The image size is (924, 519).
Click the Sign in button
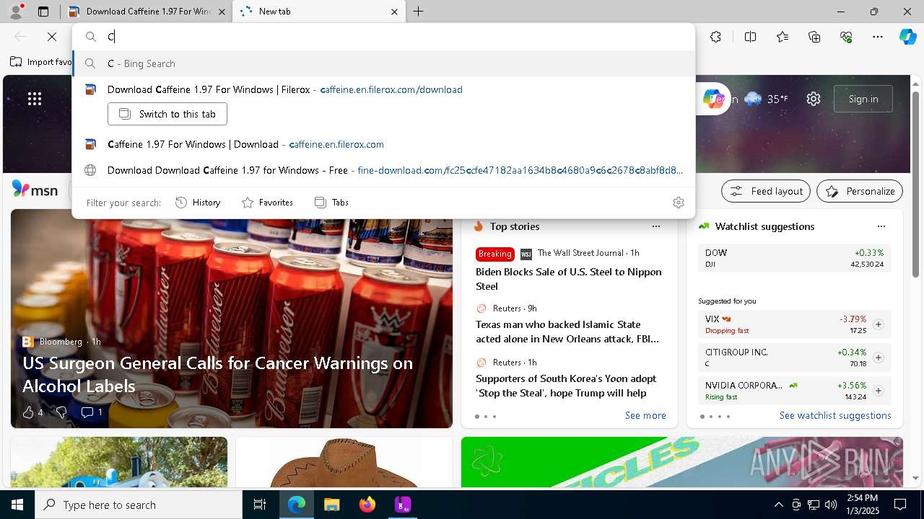click(x=863, y=99)
